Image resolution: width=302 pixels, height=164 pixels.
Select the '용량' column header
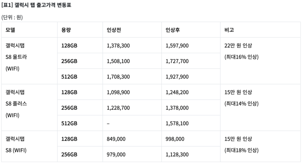point(66,30)
